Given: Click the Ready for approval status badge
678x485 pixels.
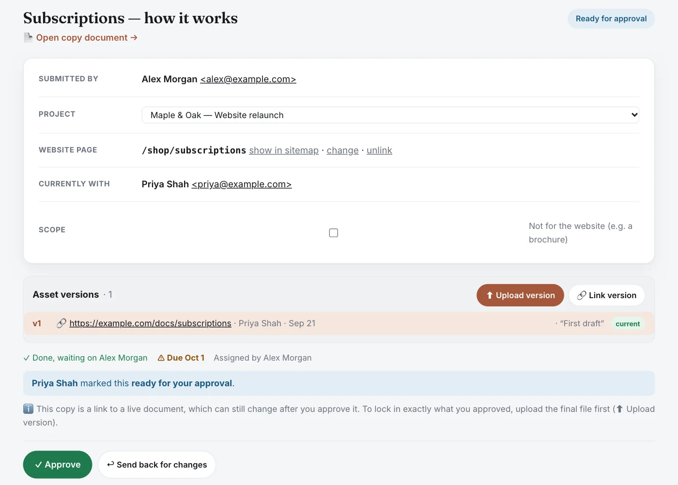Looking at the screenshot, I should click(x=611, y=19).
